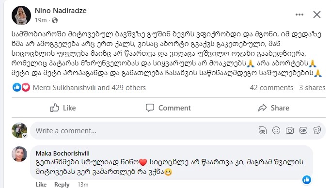Screen dimensions: 331x188
Task: Open Nino Nadiradze profile name link
Action: pyautogui.click(x=61, y=11)
